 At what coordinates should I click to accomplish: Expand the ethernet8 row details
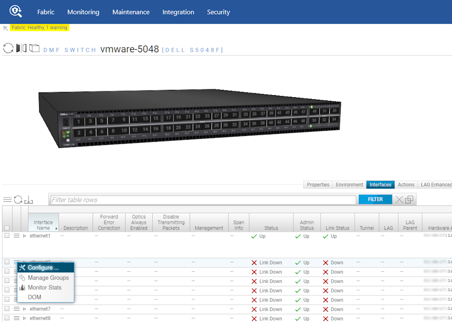click(25, 318)
